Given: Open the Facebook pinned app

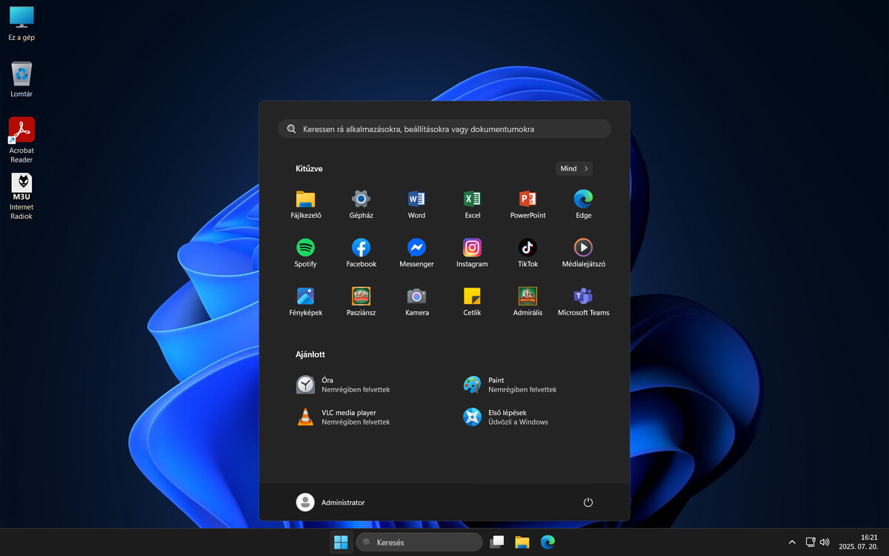Looking at the screenshot, I should click(x=361, y=254).
